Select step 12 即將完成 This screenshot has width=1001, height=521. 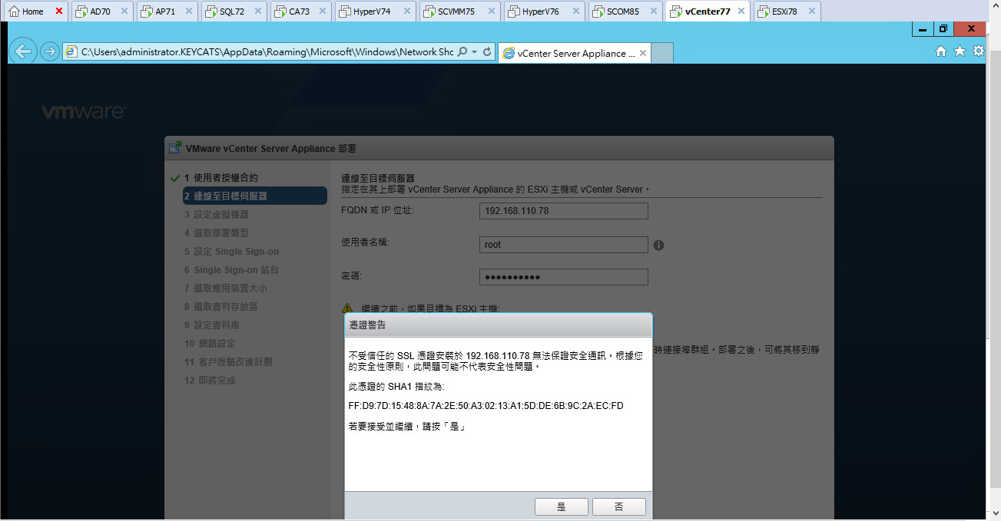coord(210,380)
